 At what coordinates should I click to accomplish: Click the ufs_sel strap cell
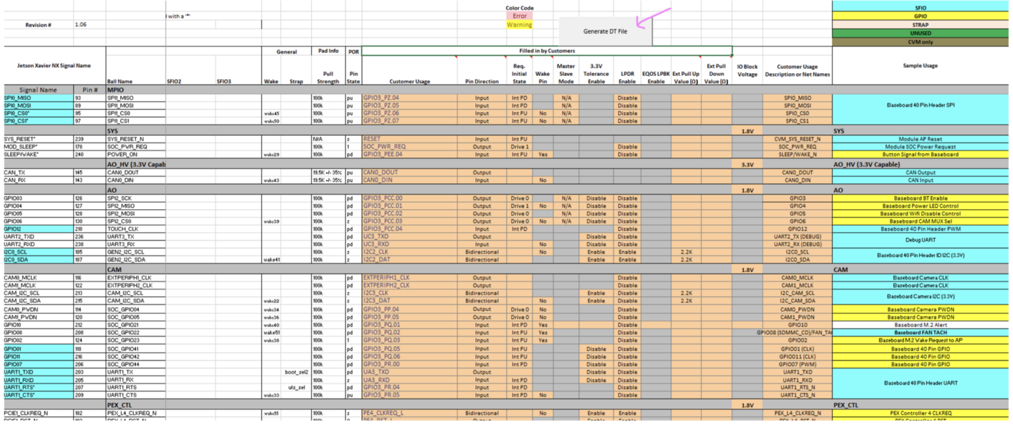(x=298, y=387)
